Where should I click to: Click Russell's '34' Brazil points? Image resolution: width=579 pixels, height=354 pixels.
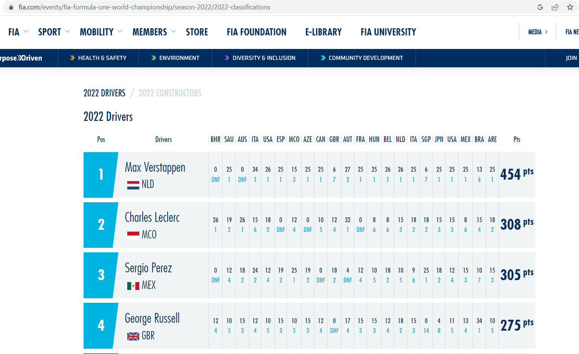(x=479, y=321)
